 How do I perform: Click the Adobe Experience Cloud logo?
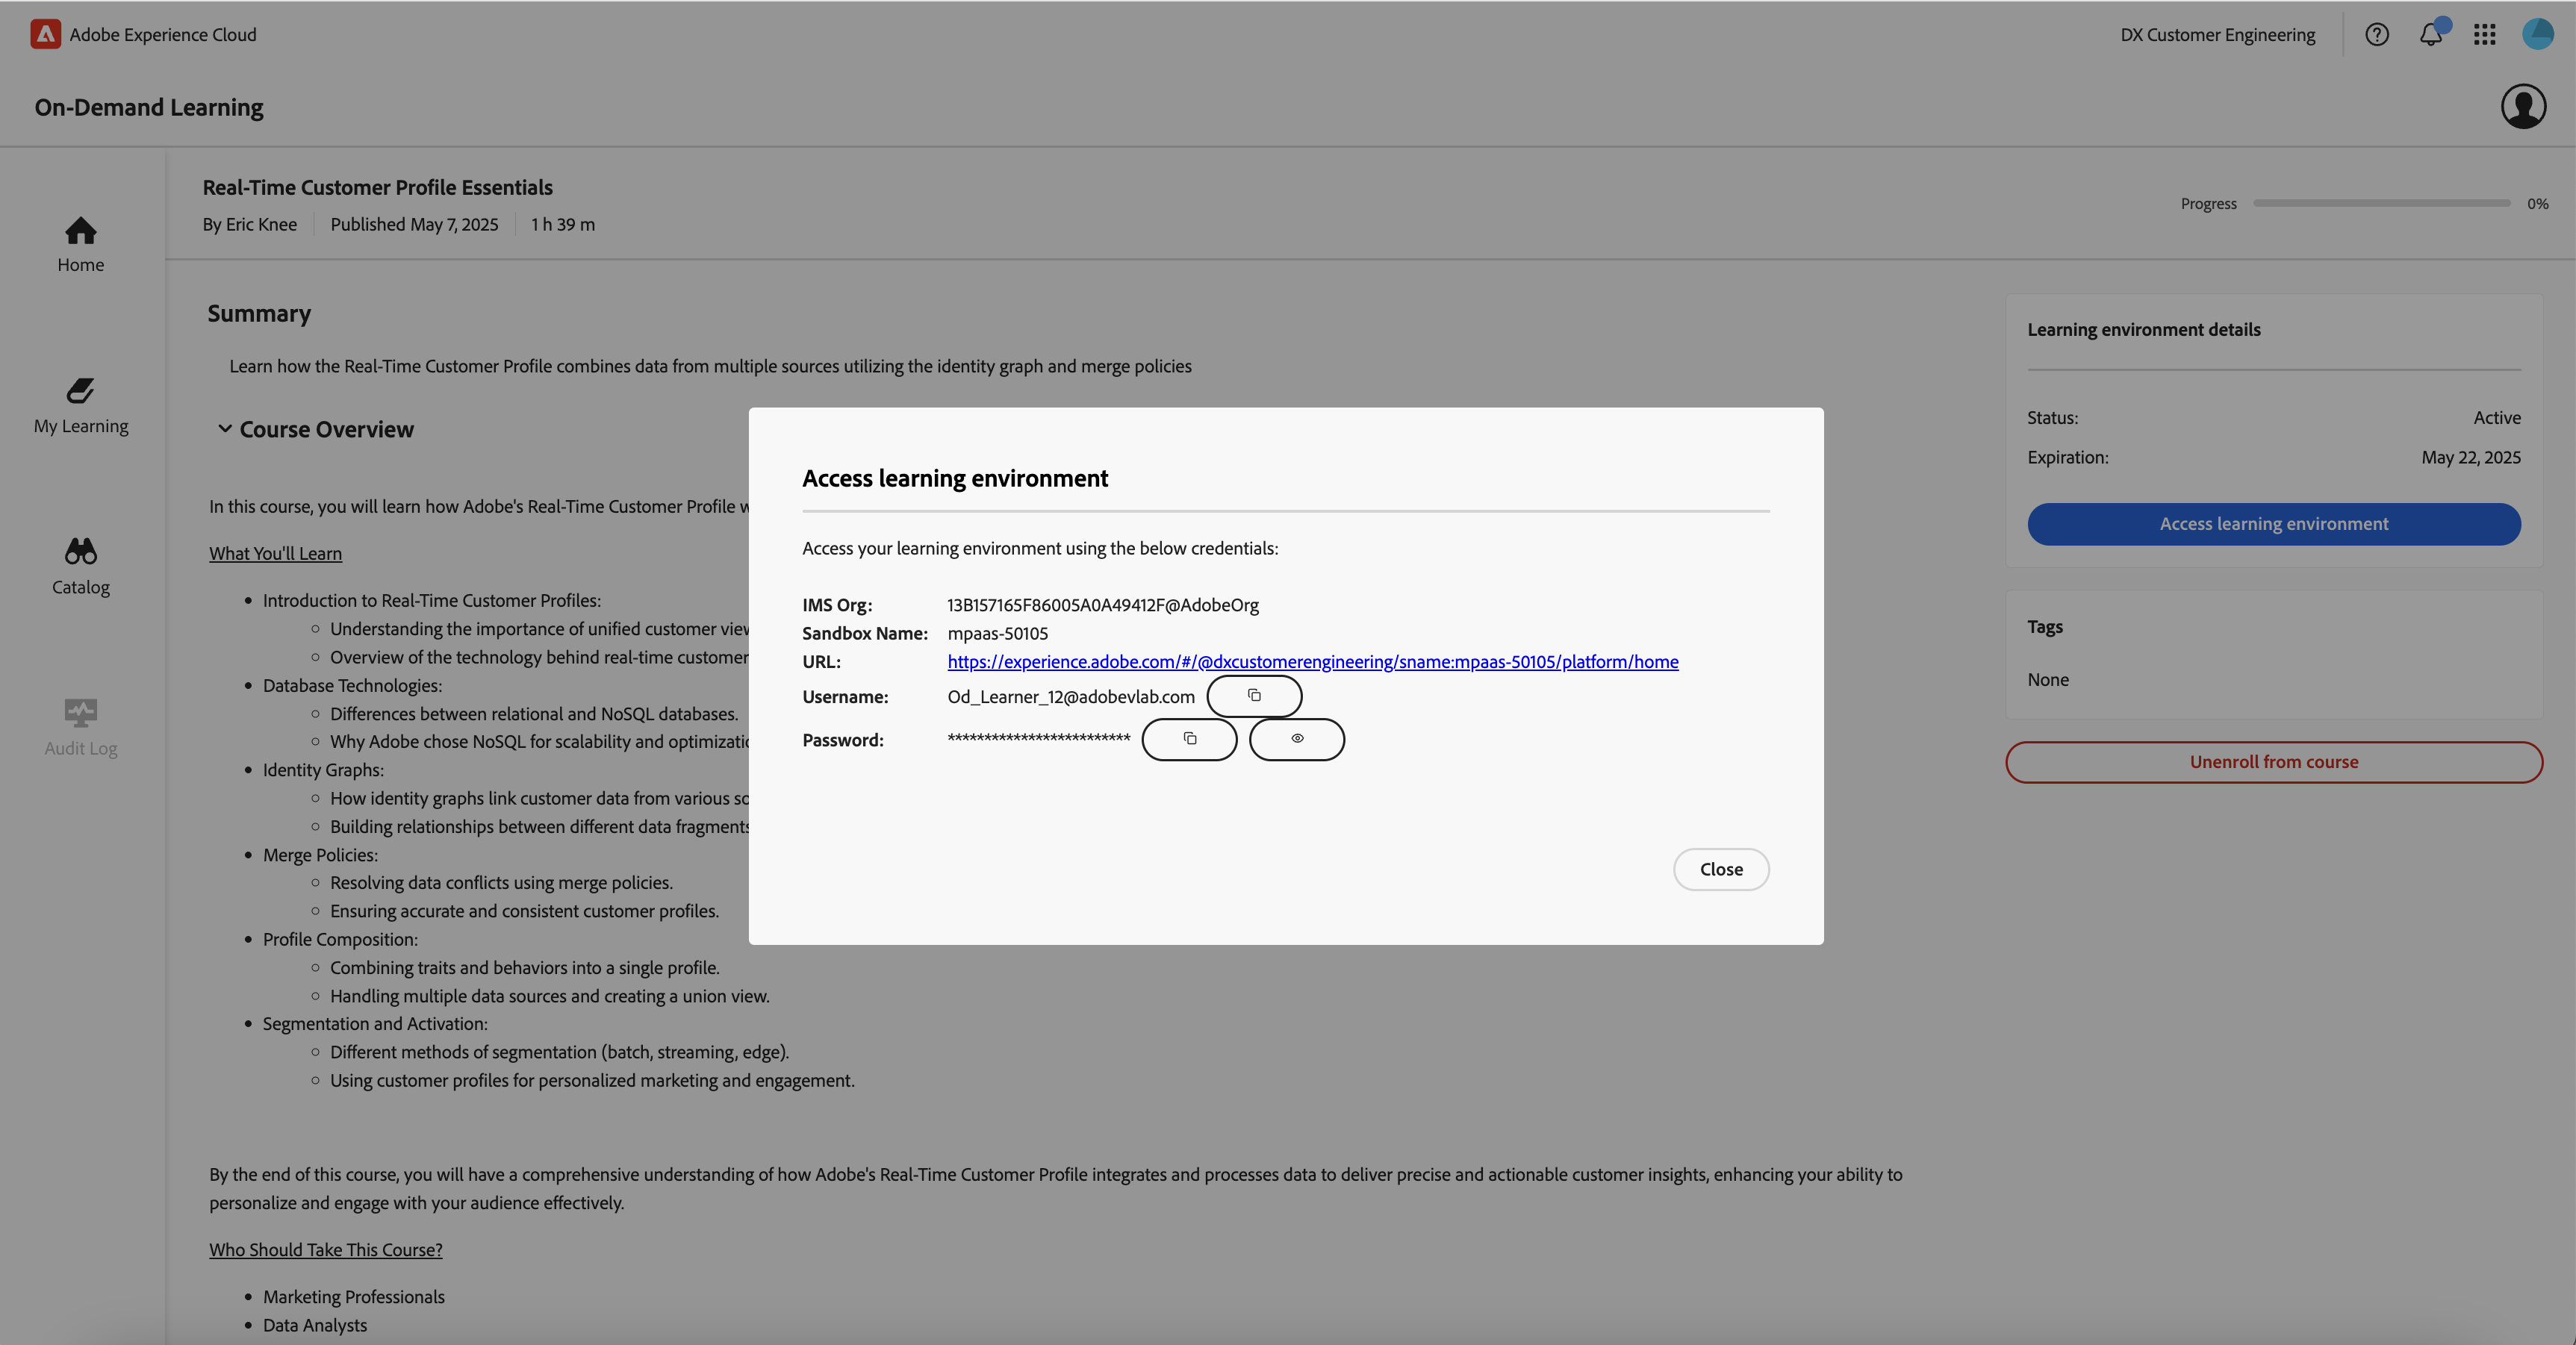pos(45,34)
